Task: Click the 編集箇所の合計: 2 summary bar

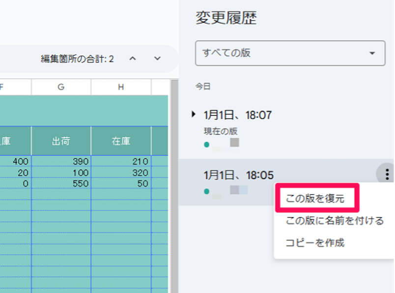Action: pos(76,59)
